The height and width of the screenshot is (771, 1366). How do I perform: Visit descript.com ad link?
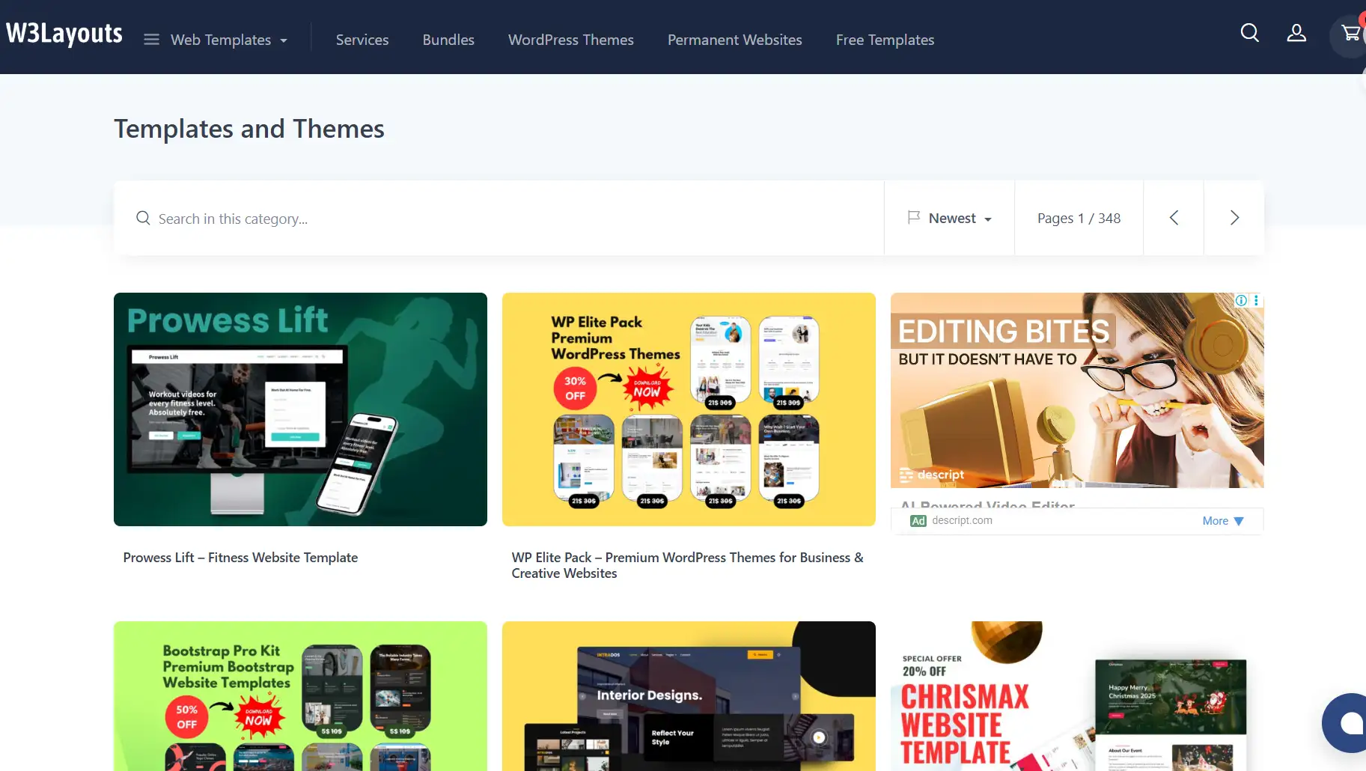point(962,520)
